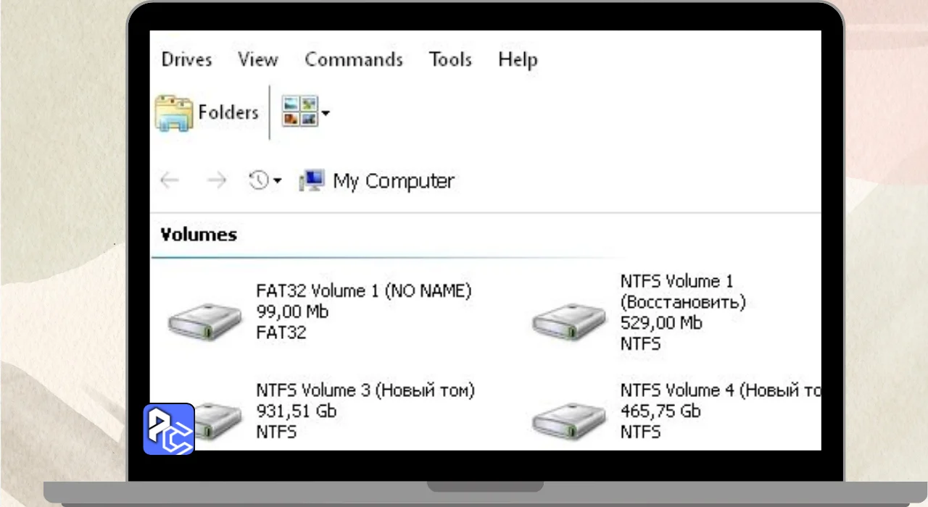Go back with the left arrow
The width and height of the screenshot is (928, 507).
point(169,180)
